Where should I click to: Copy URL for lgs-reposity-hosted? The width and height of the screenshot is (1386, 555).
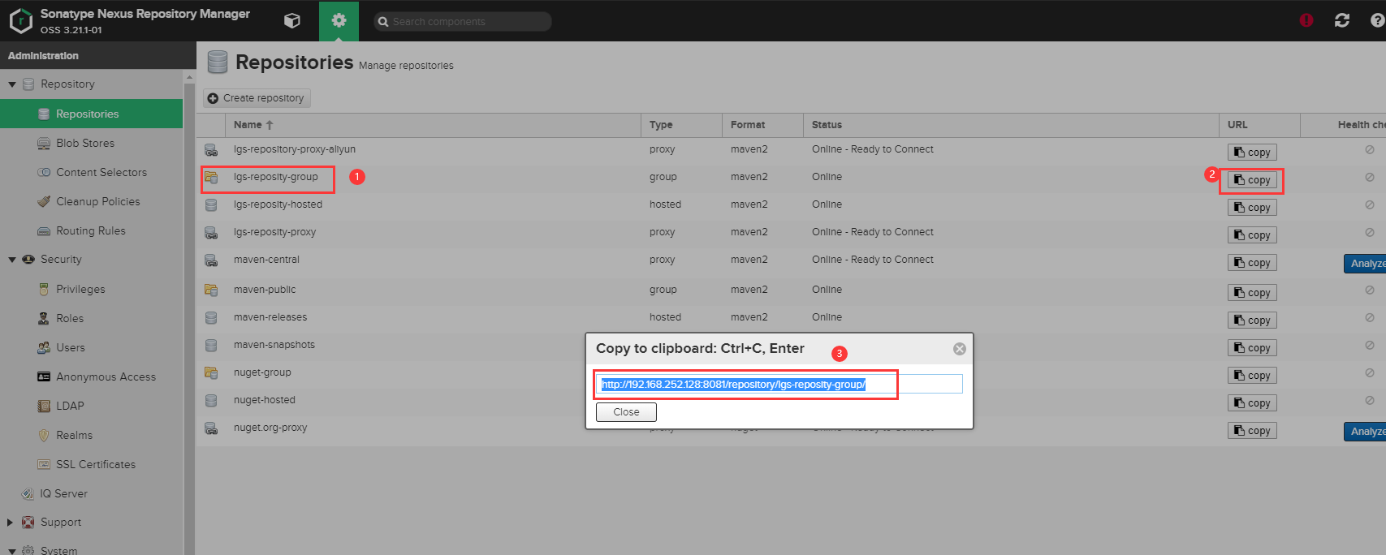(x=1252, y=208)
